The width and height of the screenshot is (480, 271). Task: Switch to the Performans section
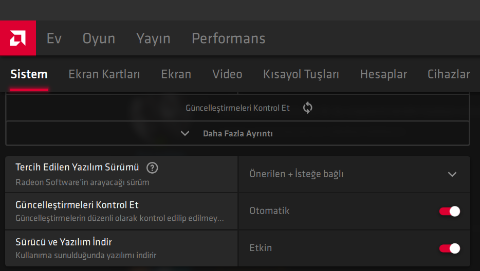coord(228,38)
